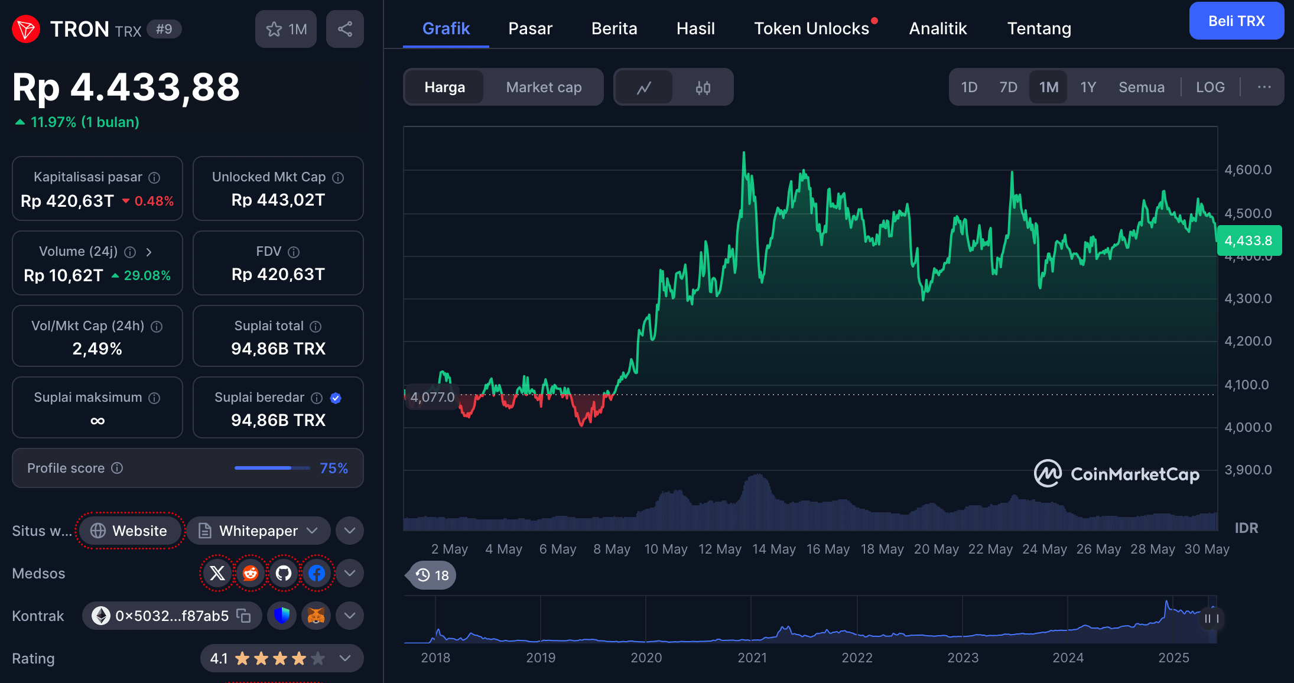Open the GitHub social icon

[284, 573]
